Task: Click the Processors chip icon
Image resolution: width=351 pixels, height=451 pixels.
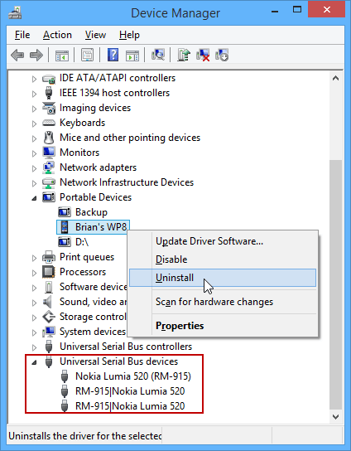Action: point(49,272)
